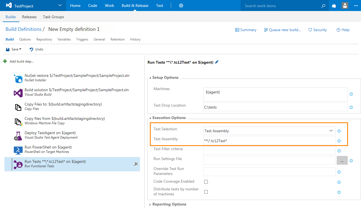Check Distribute tests by number of machines
The height and width of the screenshot is (208, 361).
[x=206, y=192]
